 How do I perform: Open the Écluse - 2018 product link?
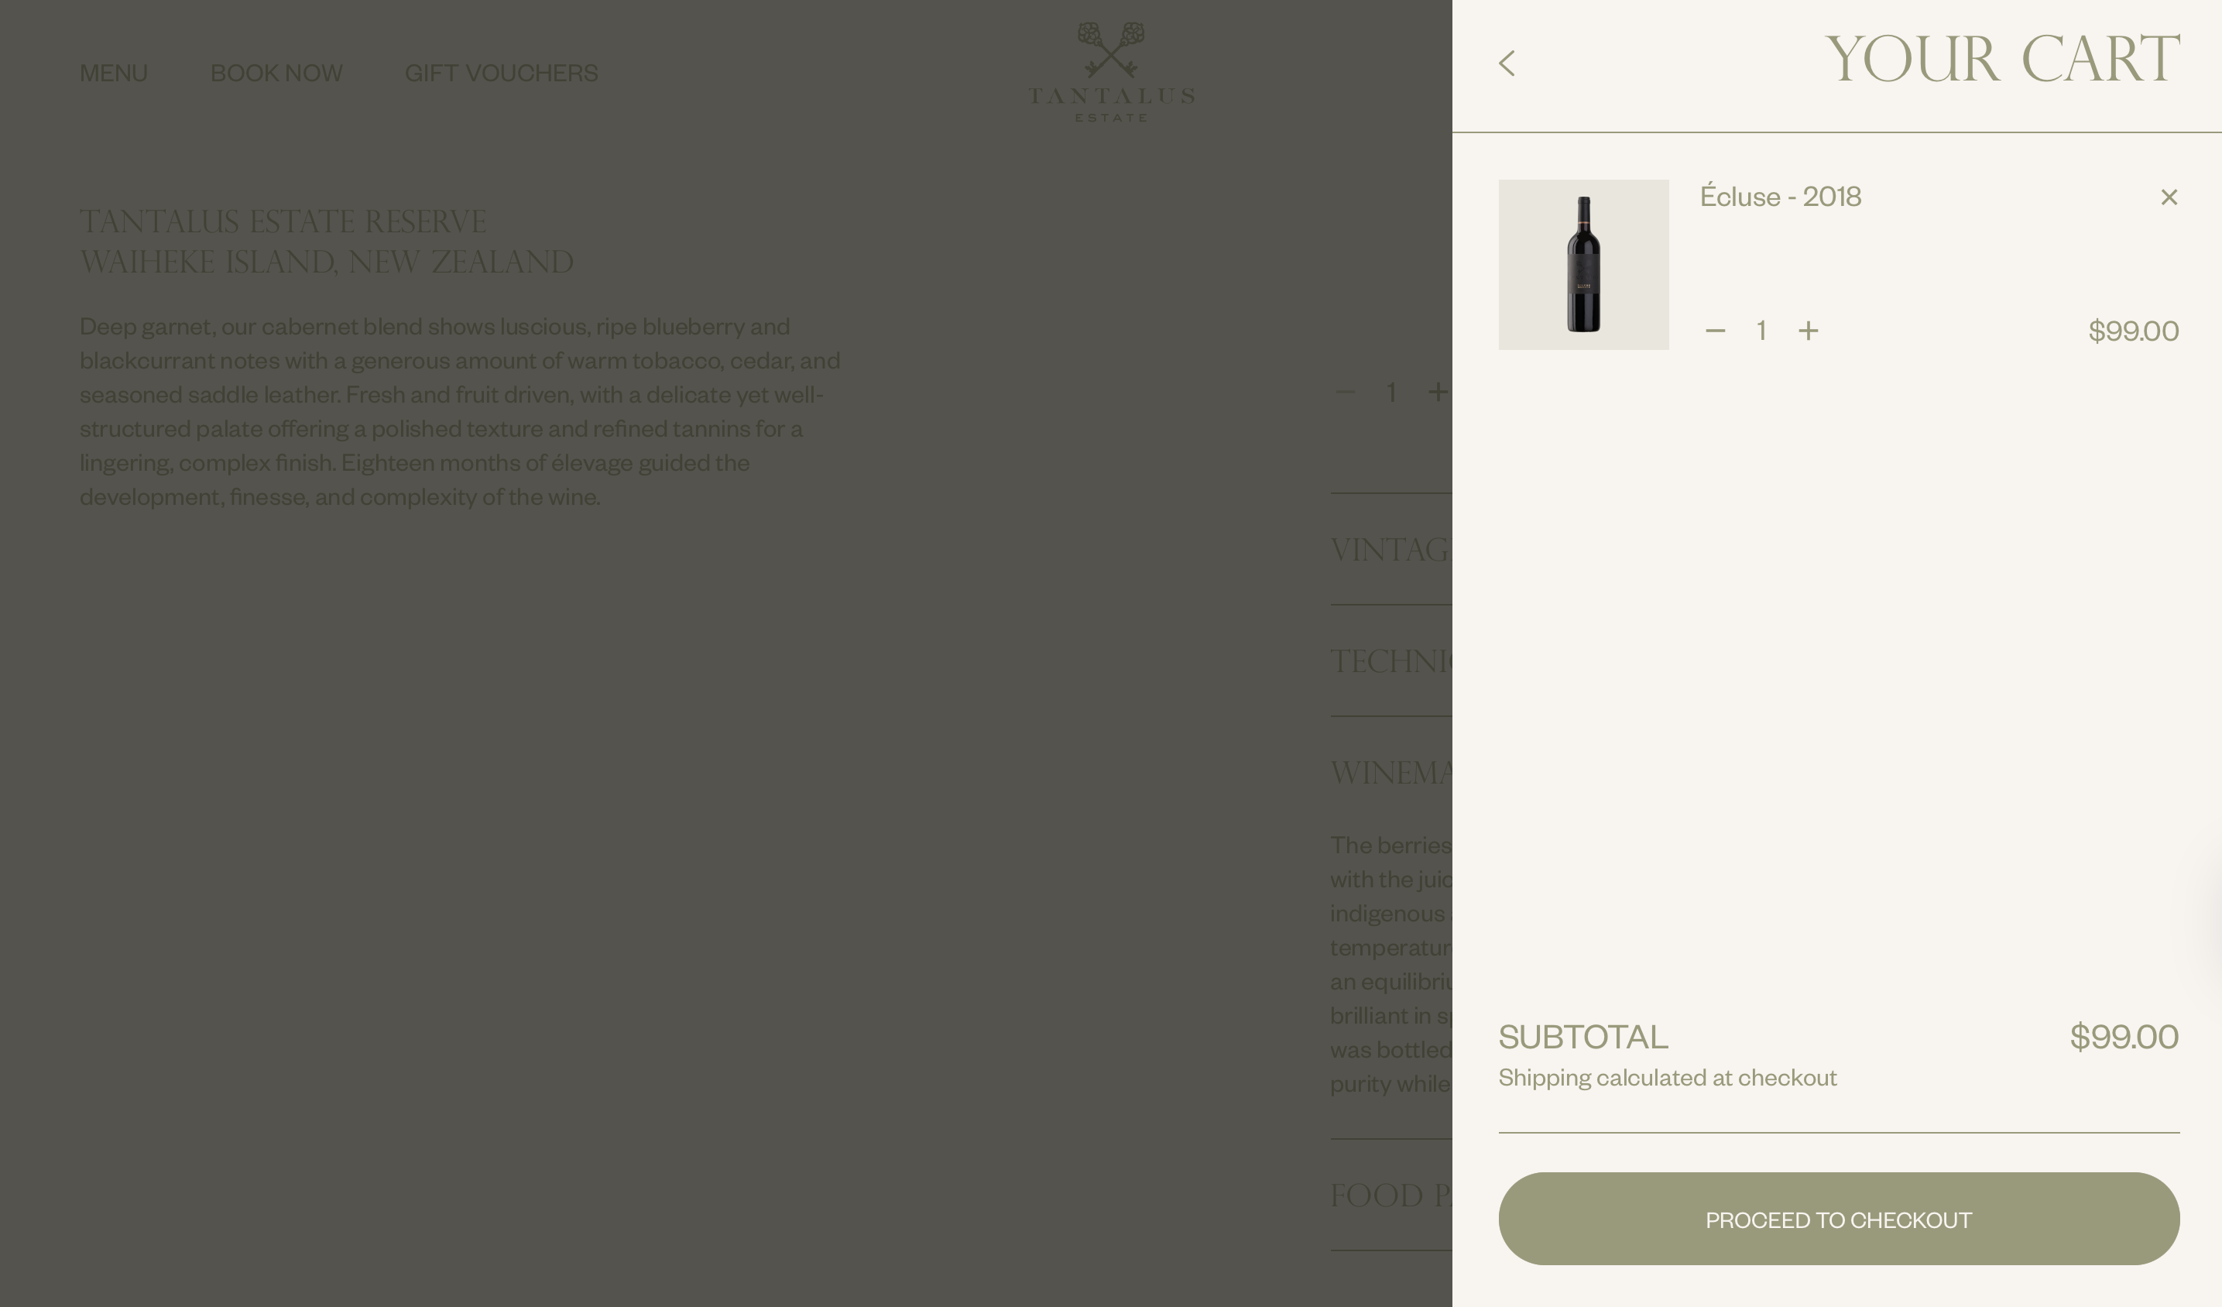(x=1779, y=197)
